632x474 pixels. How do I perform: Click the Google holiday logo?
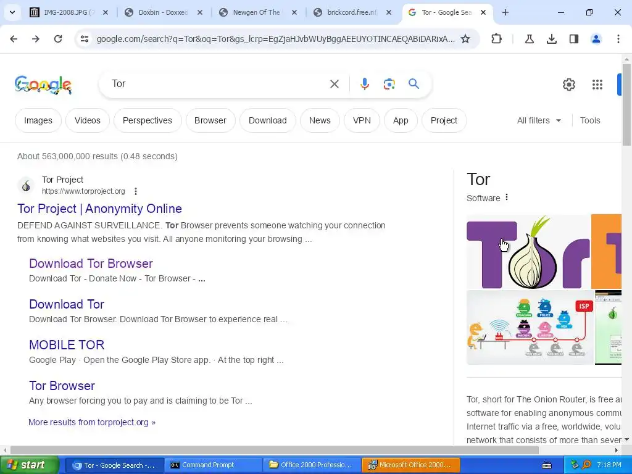[43, 85]
